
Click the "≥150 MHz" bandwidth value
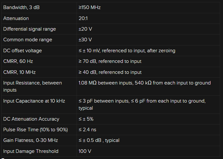pos(90,7)
